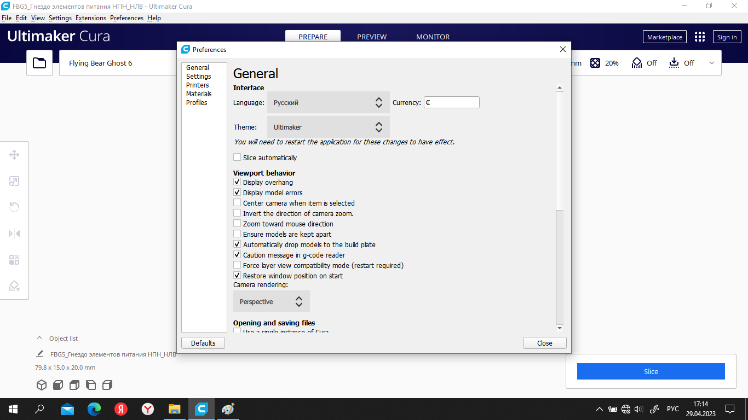This screenshot has width=748, height=420.
Task: Switch to the PREVIEW stage tab
Action: 372,37
